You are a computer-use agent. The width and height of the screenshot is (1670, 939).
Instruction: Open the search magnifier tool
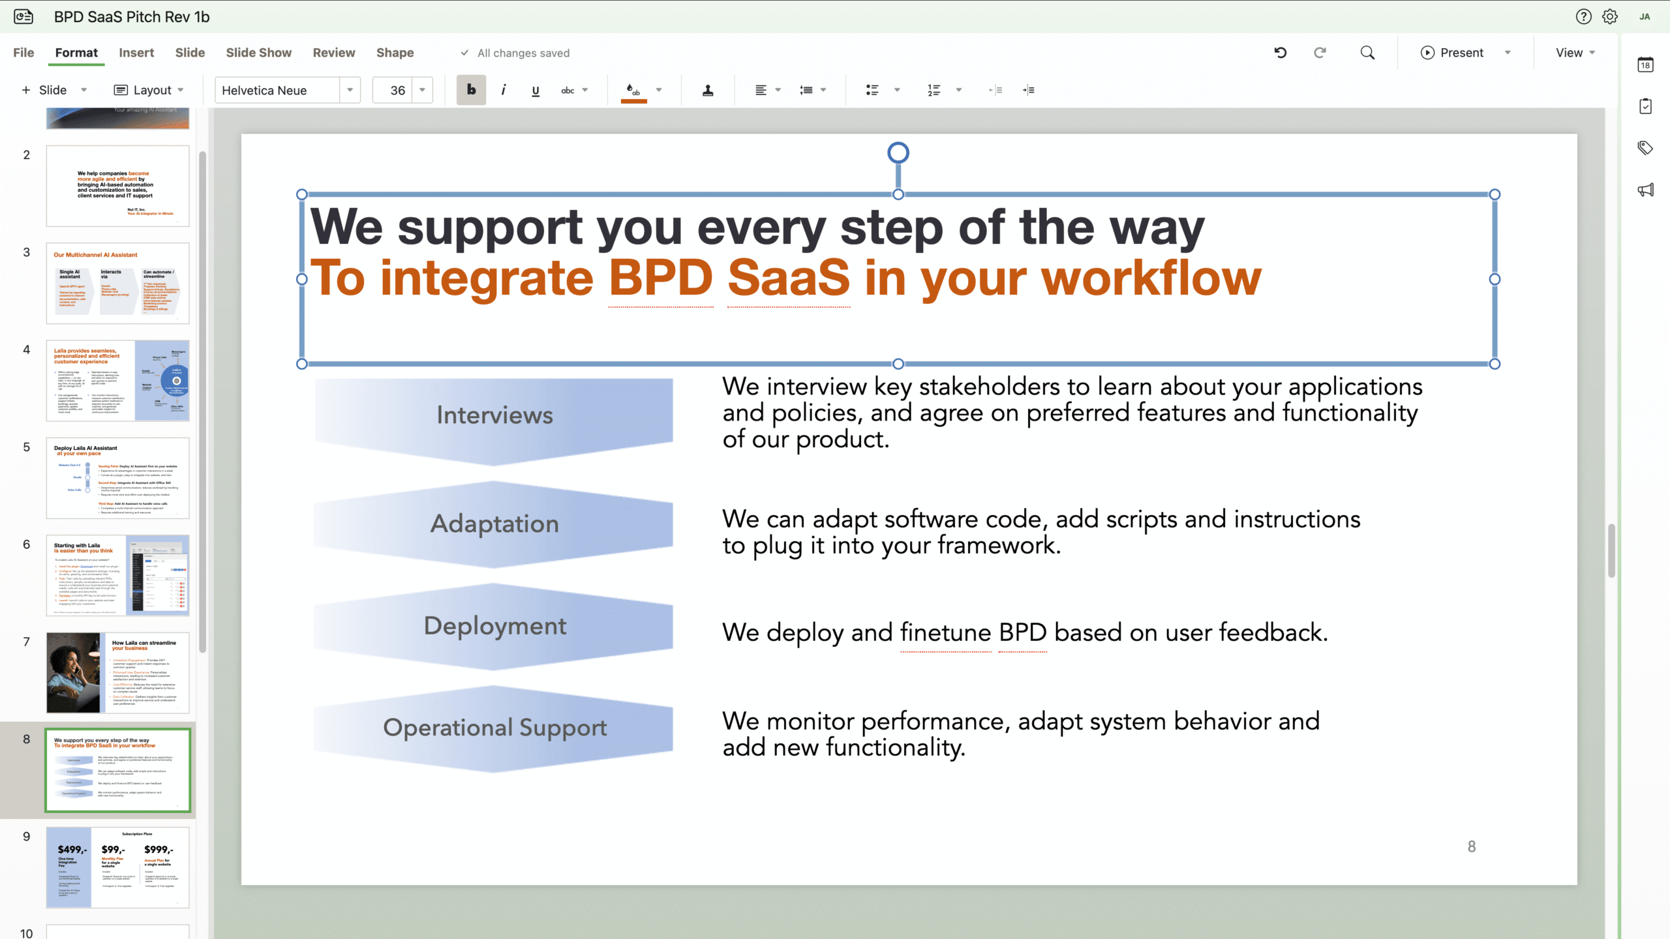point(1367,53)
